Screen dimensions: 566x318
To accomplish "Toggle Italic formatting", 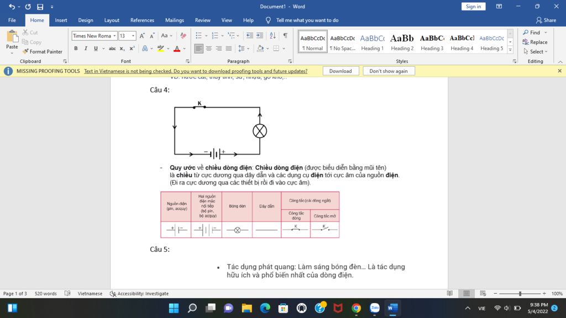I will click(86, 49).
